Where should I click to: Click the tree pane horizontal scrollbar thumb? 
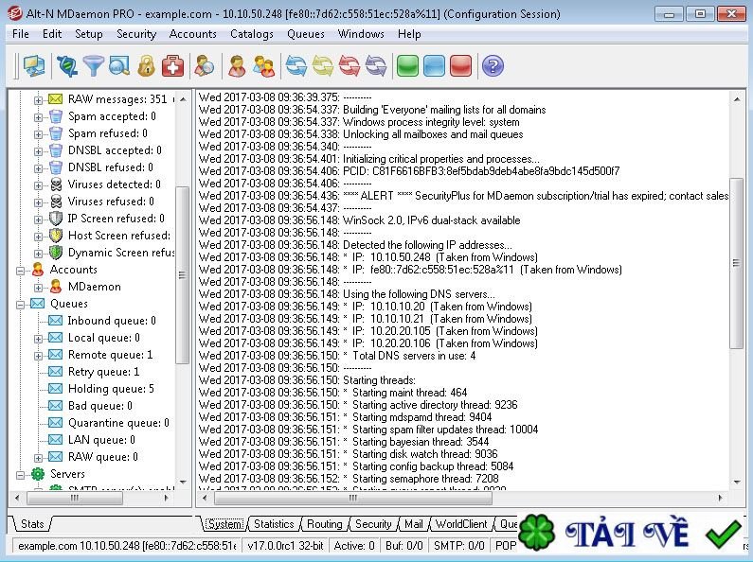[x=75, y=498]
